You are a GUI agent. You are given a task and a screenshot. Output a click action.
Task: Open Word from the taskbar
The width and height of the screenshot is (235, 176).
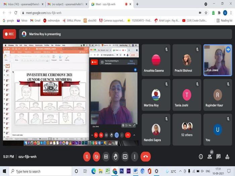pyautogui.click(x=135, y=171)
